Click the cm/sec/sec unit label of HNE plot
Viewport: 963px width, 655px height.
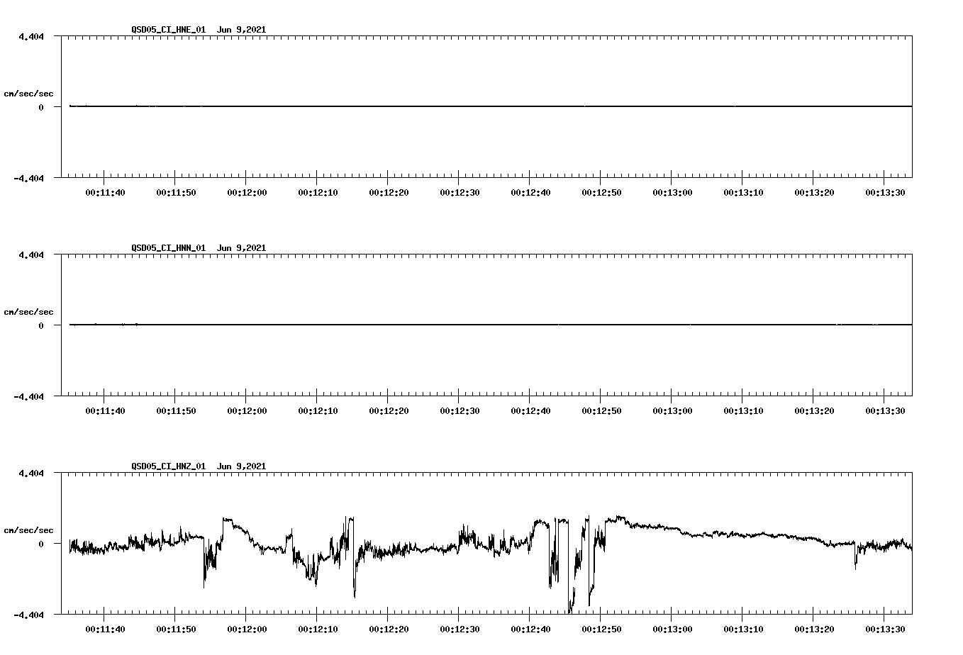[x=28, y=94]
